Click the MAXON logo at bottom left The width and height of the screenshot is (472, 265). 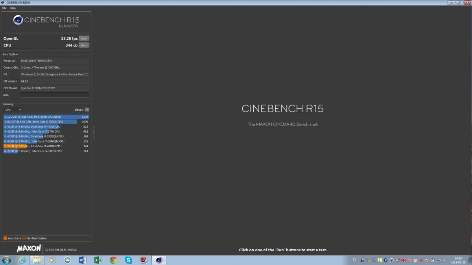point(29,249)
